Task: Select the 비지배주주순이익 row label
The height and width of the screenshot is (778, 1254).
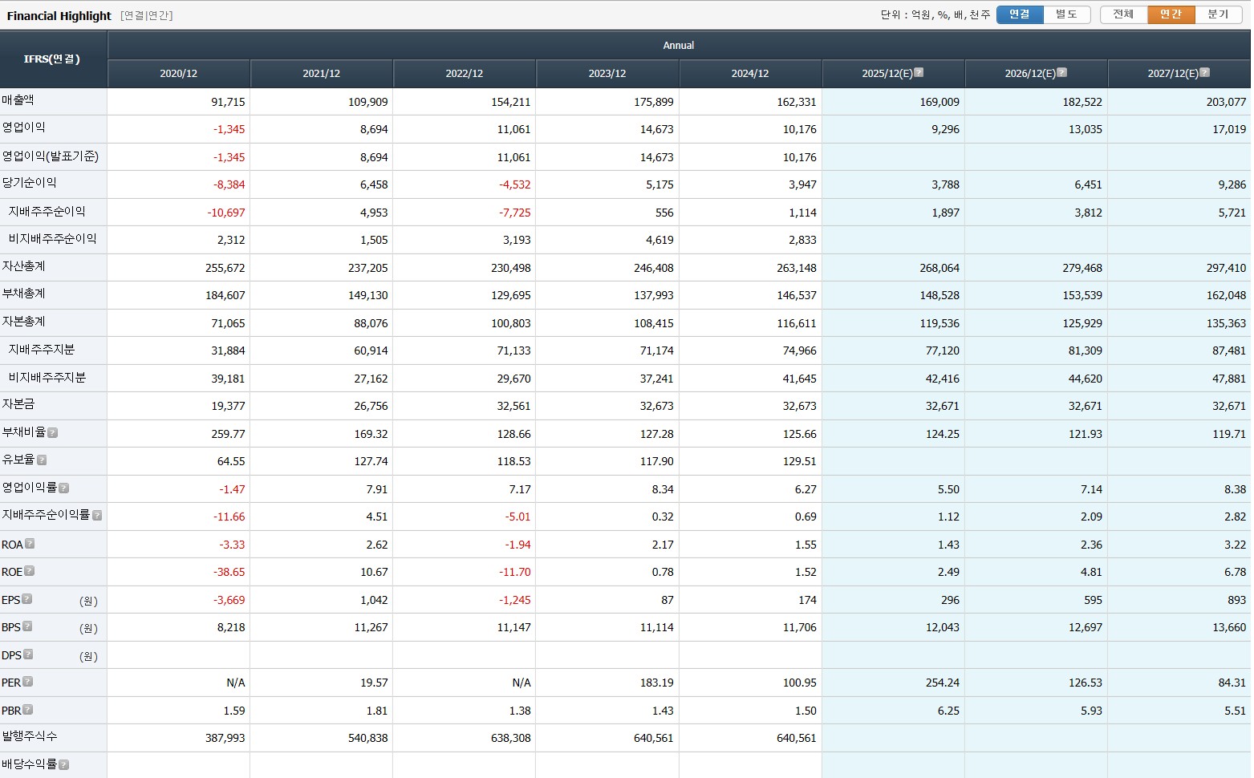Action: (x=52, y=239)
